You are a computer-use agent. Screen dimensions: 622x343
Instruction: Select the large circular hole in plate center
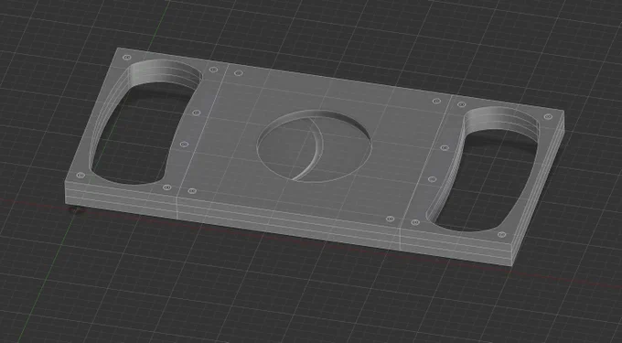tap(314, 146)
